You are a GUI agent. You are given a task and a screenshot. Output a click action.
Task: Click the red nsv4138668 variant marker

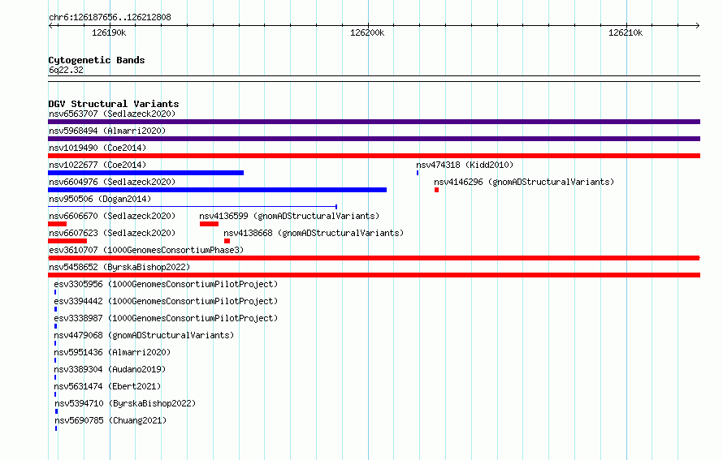[x=227, y=241]
